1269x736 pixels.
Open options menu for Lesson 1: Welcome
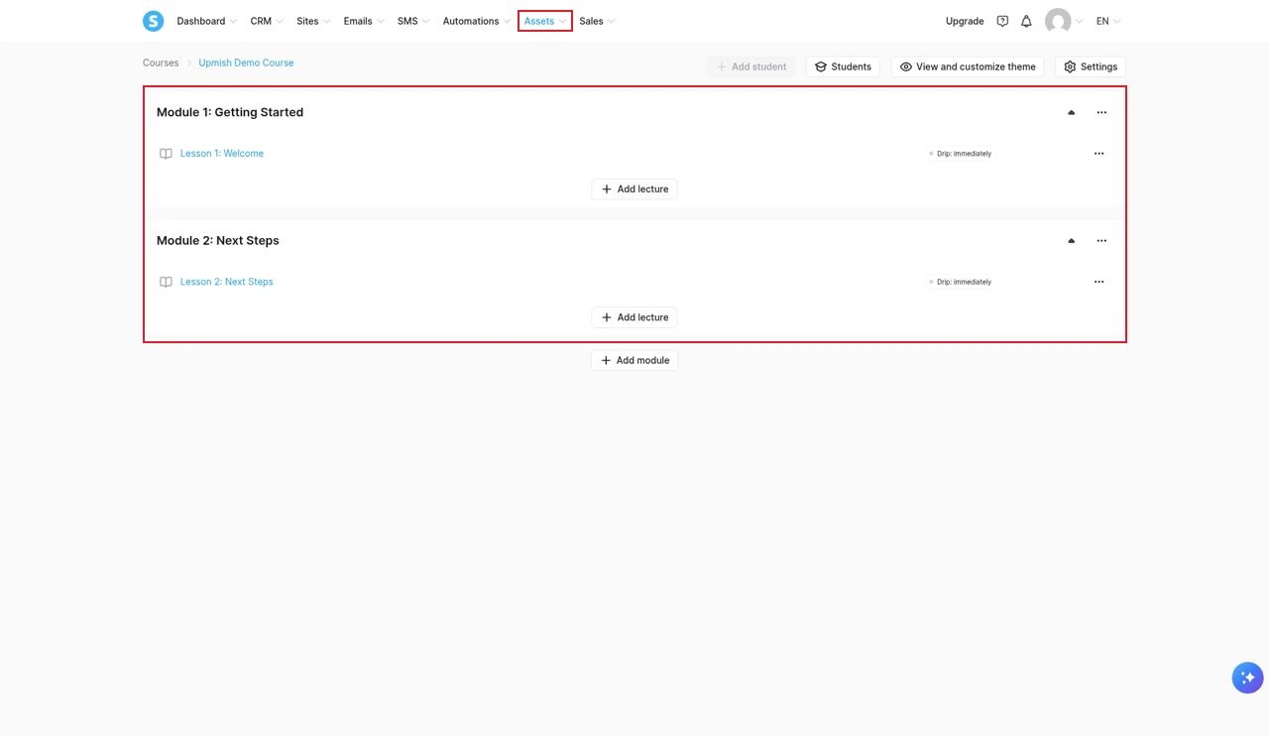coord(1098,154)
